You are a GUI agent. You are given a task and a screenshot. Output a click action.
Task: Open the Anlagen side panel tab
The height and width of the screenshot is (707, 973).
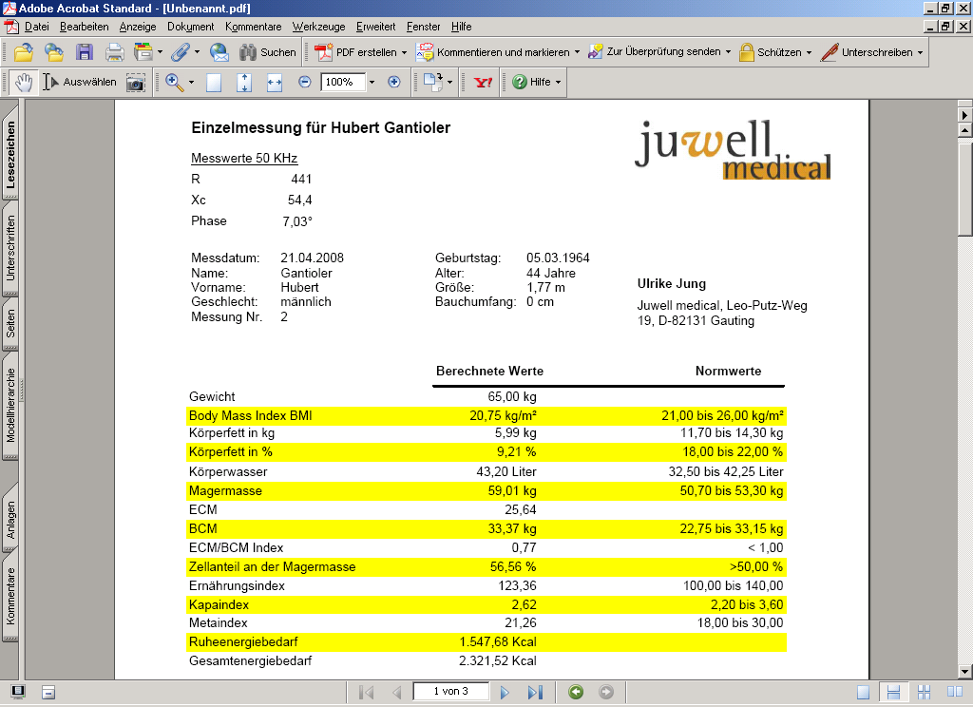[10, 519]
